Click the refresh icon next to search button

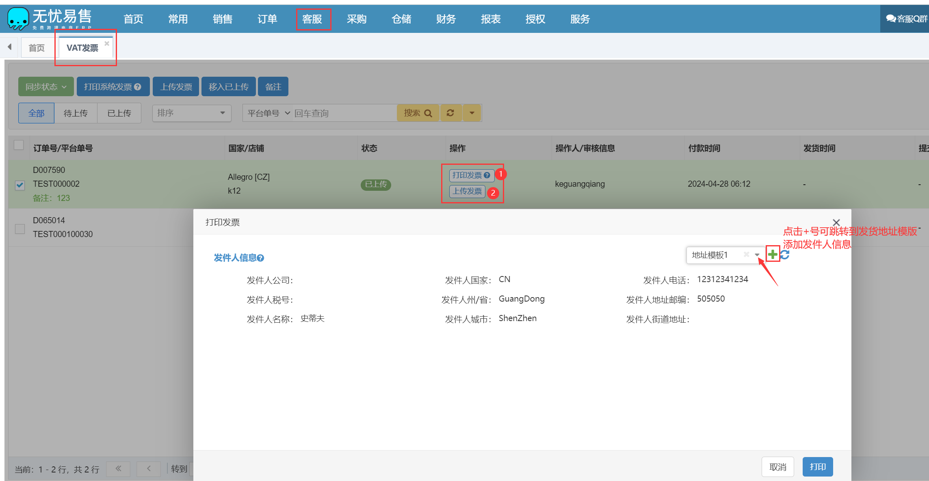pyautogui.click(x=450, y=113)
